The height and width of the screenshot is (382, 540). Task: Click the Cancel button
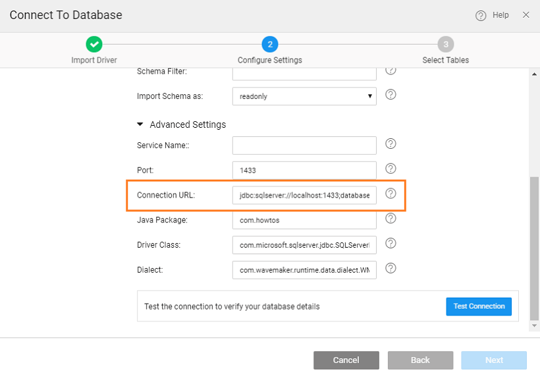pyautogui.click(x=346, y=360)
